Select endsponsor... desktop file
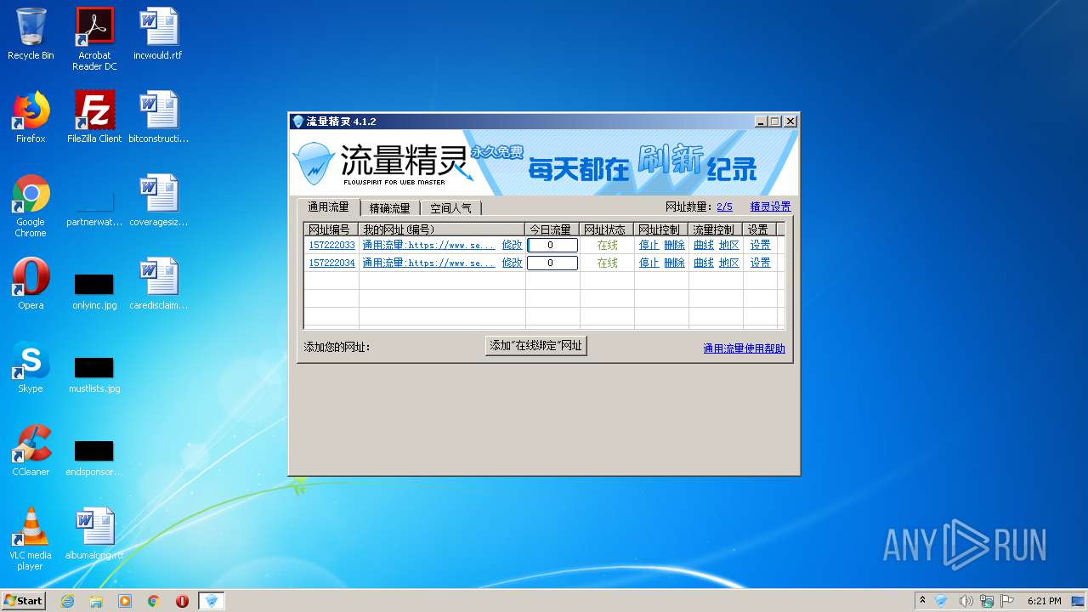Image resolution: width=1088 pixels, height=612 pixels. (x=94, y=457)
